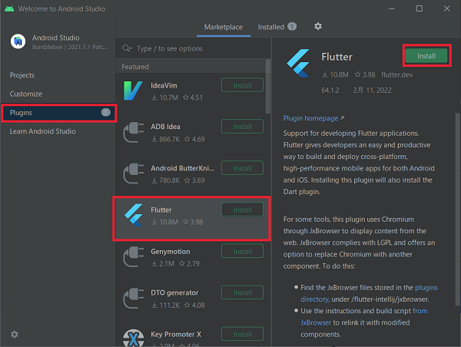Click the IdeaVim plugin icon
Screen dimensions: 461x347
(x=133, y=91)
